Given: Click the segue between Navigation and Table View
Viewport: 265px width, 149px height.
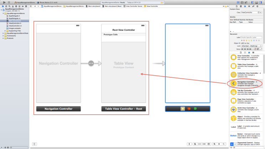Looking at the screenshot, I should tap(91, 63).
